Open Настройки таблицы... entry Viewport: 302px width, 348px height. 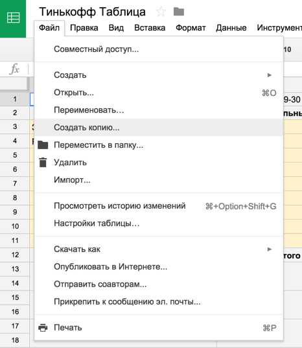(x=159, y=224)
